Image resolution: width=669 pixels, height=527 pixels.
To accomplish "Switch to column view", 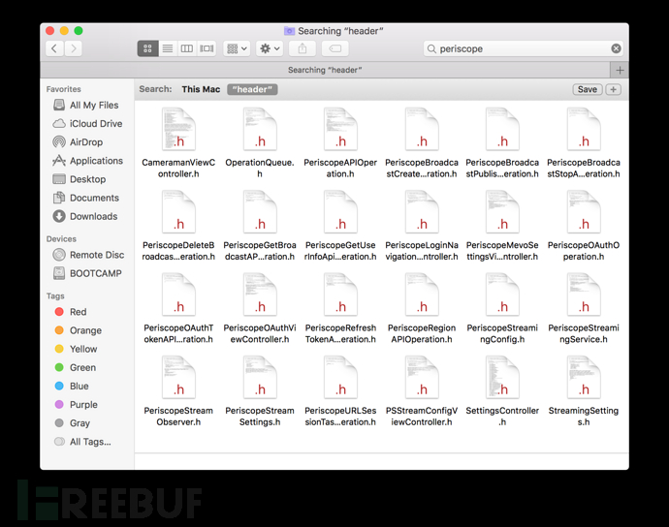I will (x=187, y=48).
